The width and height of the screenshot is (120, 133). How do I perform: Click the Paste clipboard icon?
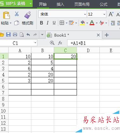click(x=6, y=15)
